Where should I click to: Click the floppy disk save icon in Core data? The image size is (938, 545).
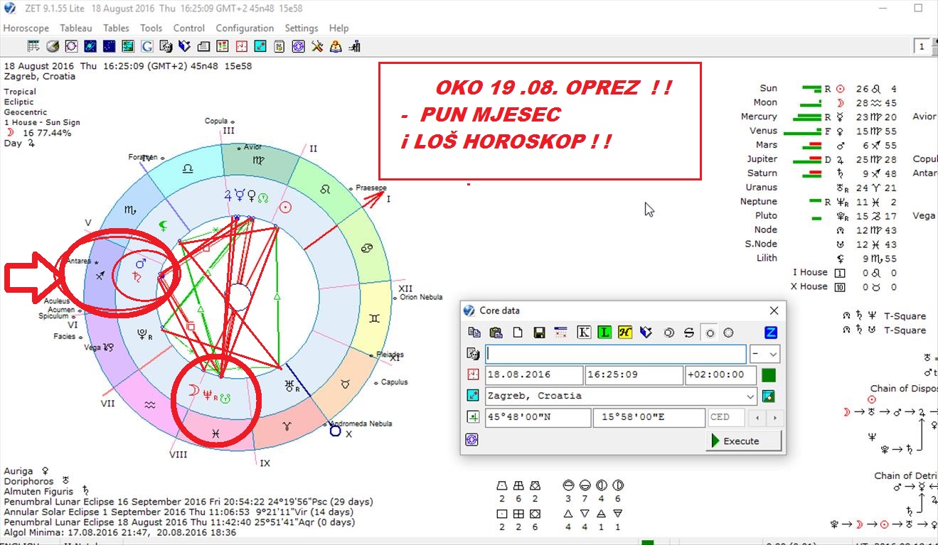point(539,333)
